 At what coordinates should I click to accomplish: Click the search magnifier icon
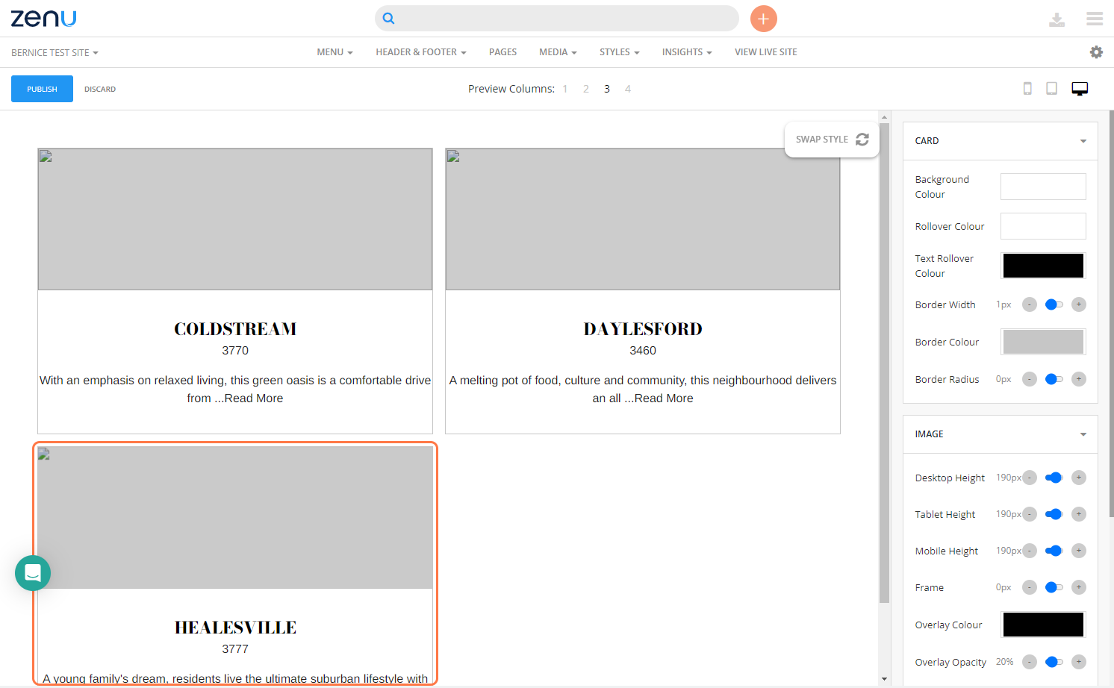pyautogui.click(x=389, y=19)
